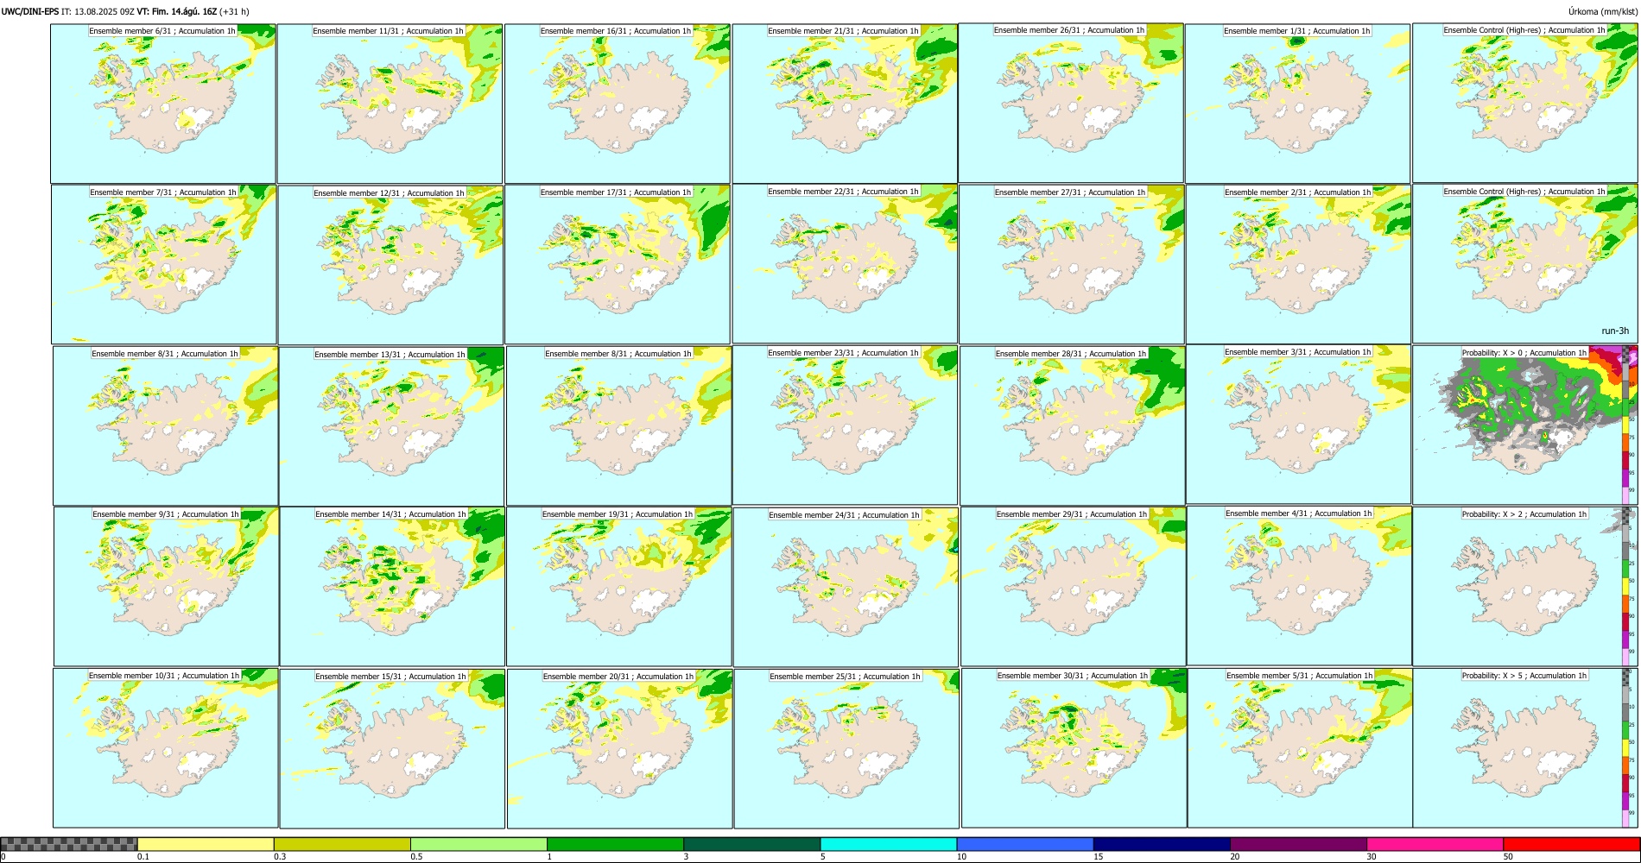Image resolution: width=1641 pixels, height=863 pixels.
Task: Open the Ensemble member 23/31 map
Action: [845, 425]
